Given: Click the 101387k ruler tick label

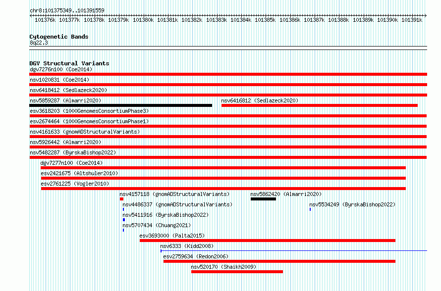Looking at the screenshot, I should tap(314, 20).
